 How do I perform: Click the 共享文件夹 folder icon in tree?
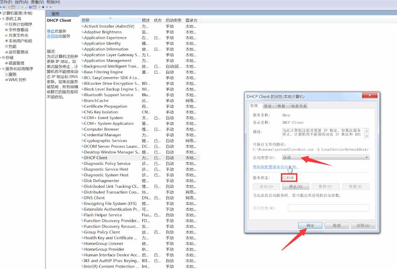[6, 35]
